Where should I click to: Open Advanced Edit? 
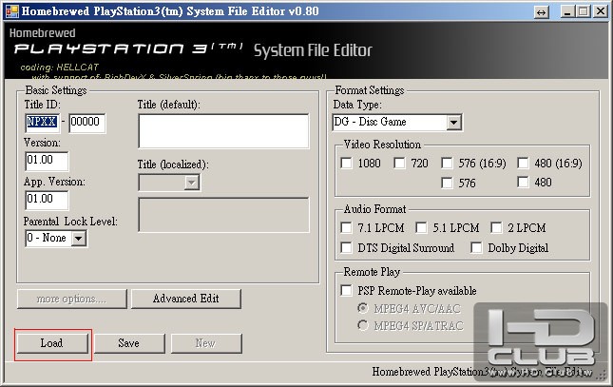[186, 299]
